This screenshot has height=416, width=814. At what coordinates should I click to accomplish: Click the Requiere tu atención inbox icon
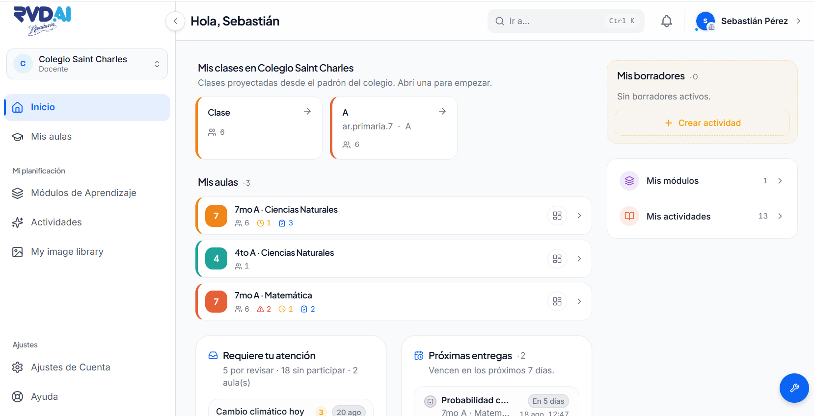tap(213, 355)
